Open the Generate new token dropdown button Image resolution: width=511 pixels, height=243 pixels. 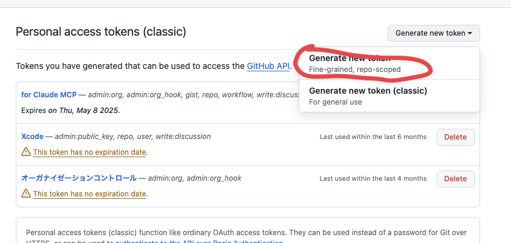434,33
